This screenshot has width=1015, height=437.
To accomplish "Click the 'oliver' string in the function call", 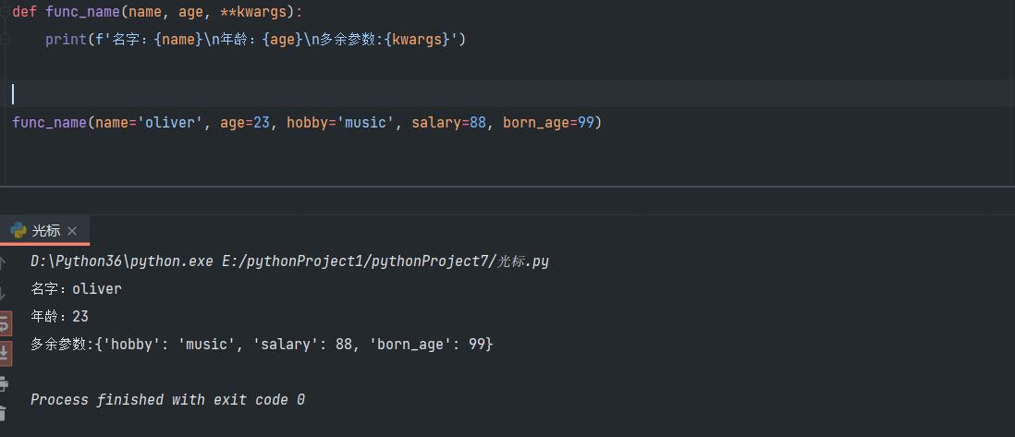I will click(171, 123).
